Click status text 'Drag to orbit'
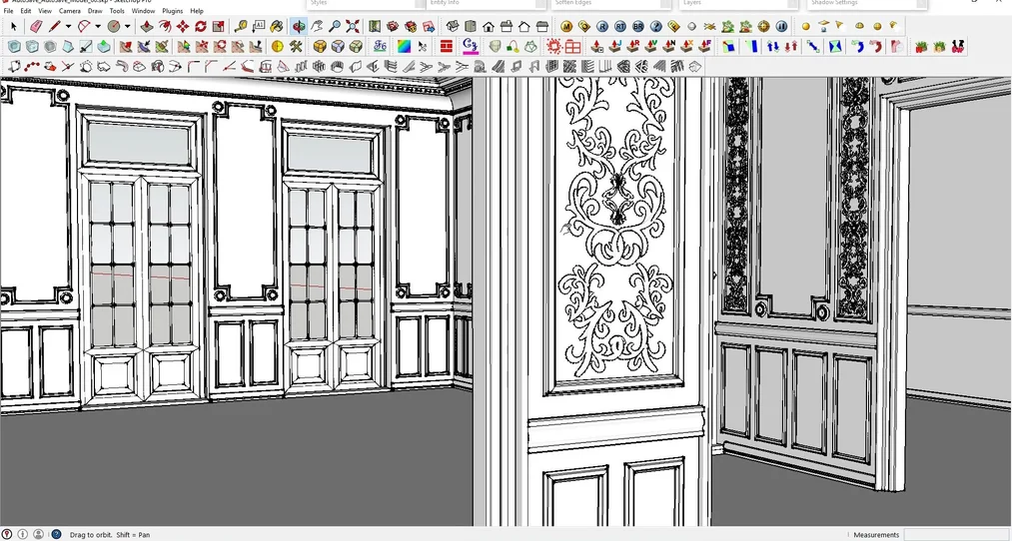 click(90, 535)
